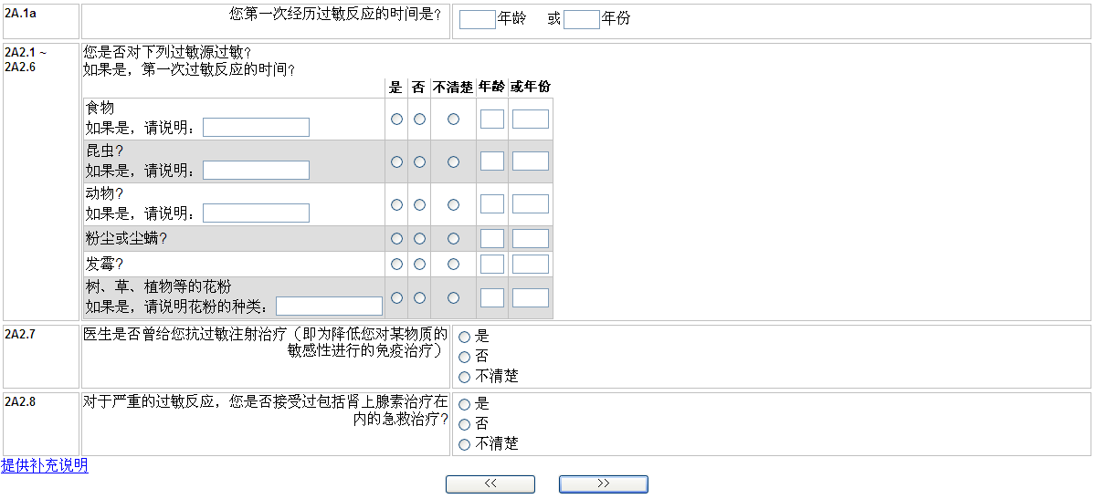This screenshot has width=1096, height=499.
Task: Select 不清楚 for the 动物 allergy row
Action: (453, 205)
